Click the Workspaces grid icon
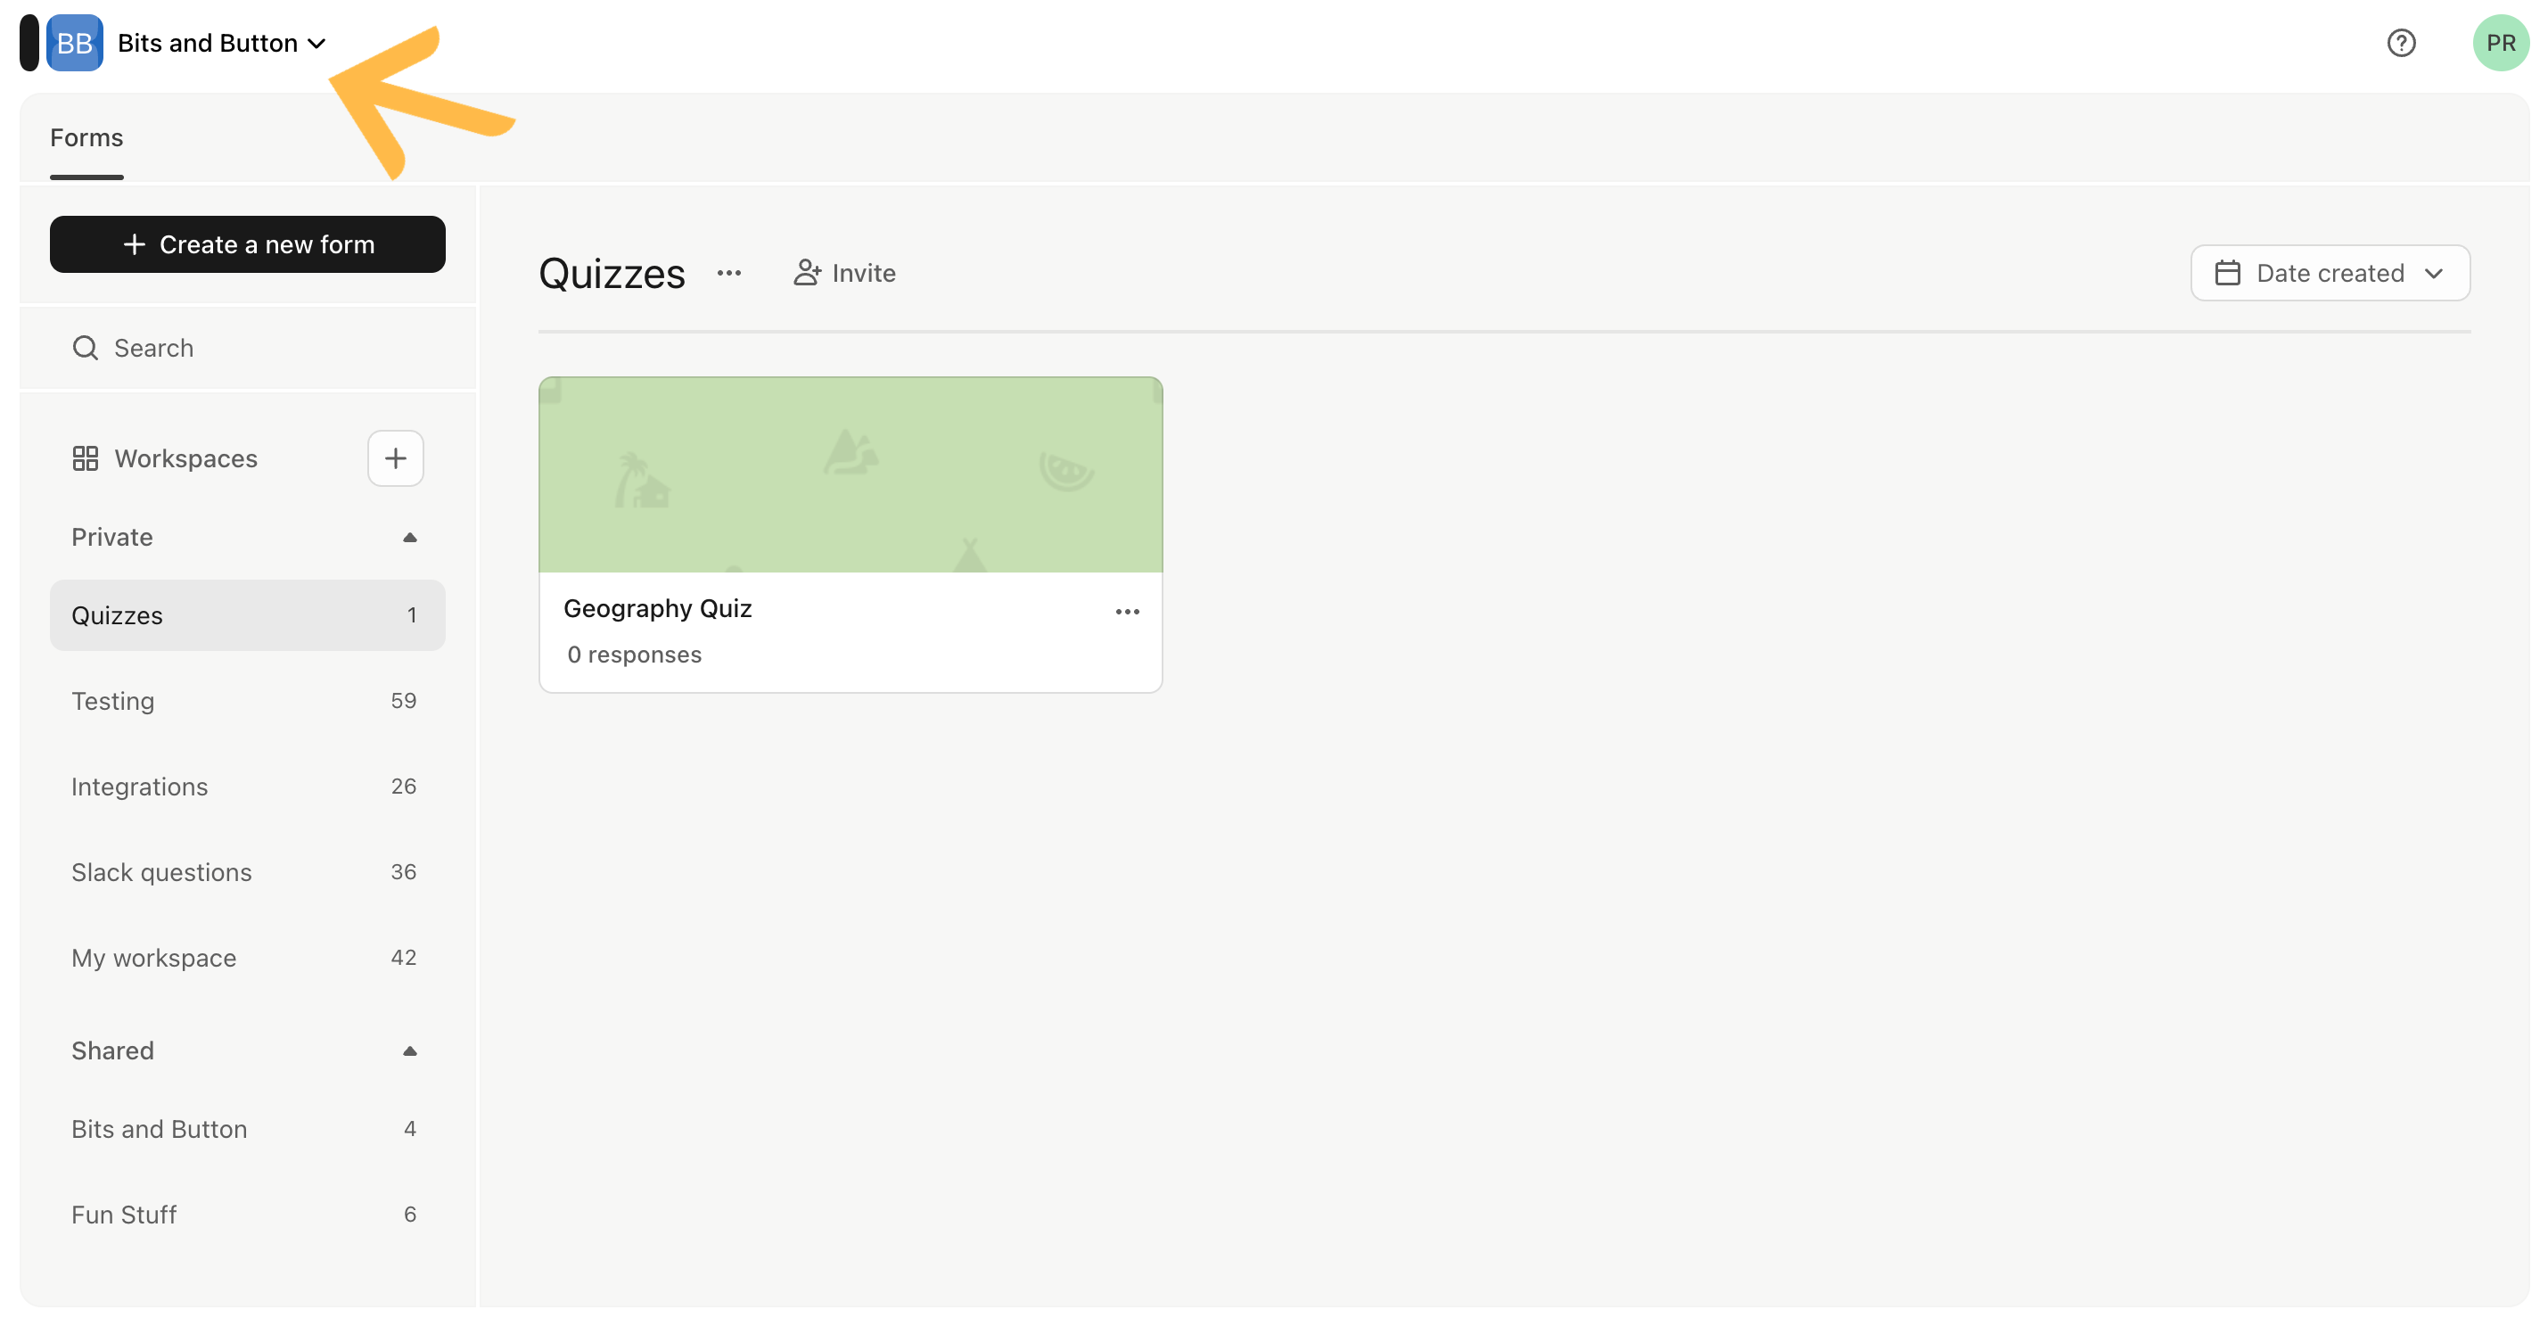The width and height of the screenshot is (2548, 1318). pos(85,458)
